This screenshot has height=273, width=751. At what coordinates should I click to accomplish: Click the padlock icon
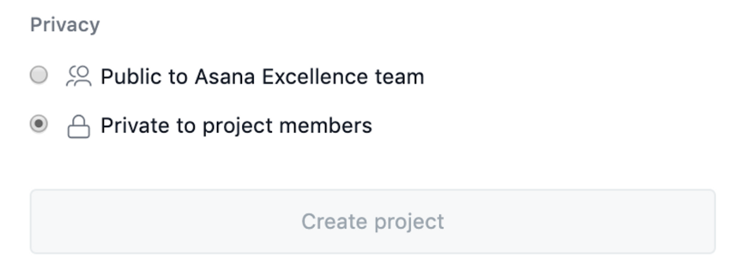79,126
